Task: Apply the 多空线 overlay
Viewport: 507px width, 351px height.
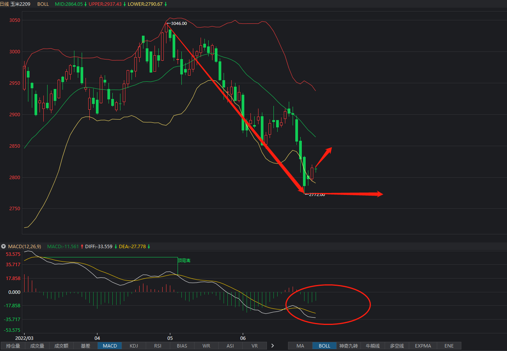Action: click(397, 346)
